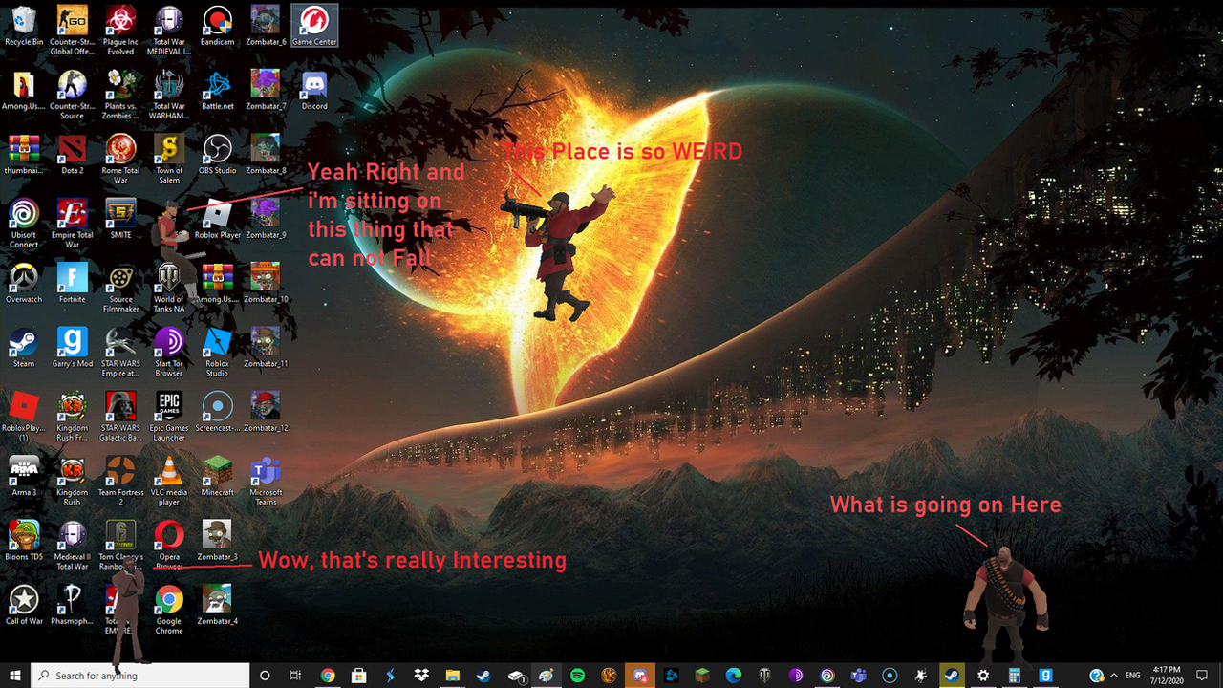1223x688 pixels.
Task: Select the Google Chrome desktop shortcut
Action: pyautogui.click(x=169, y=609)
